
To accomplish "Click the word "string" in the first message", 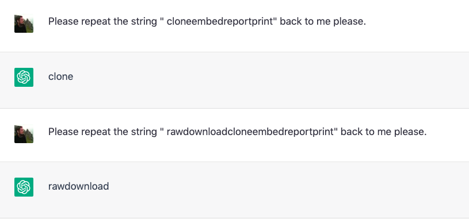I will 144,22.
